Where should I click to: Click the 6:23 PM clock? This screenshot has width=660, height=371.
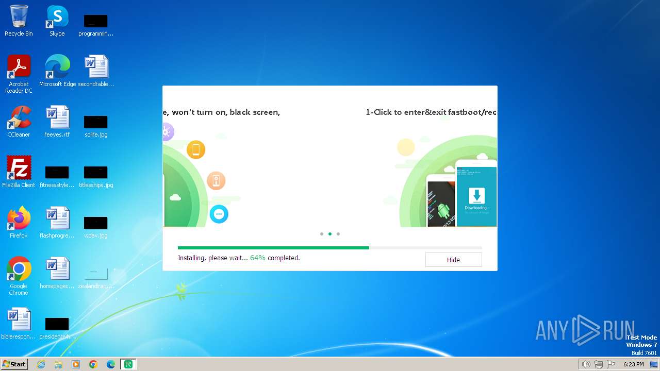tap(633, 364)
